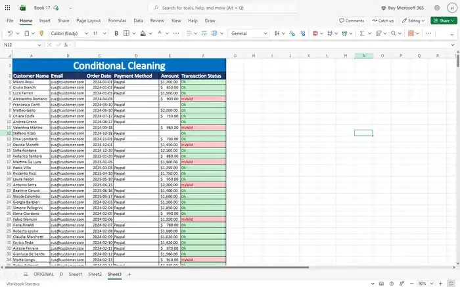Click the AutoSum sigma icon

[362, 33]
